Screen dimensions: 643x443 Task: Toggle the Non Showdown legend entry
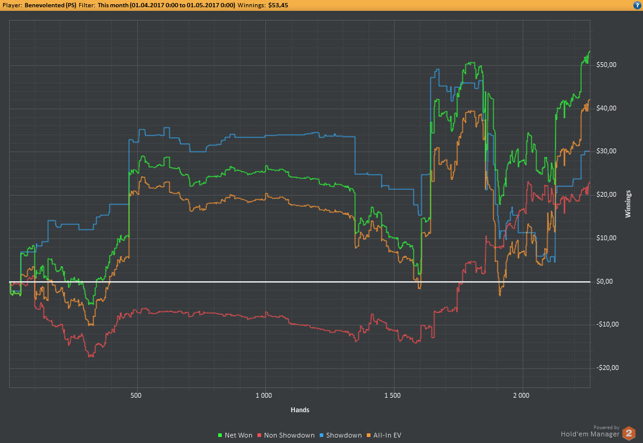[286, 435]
